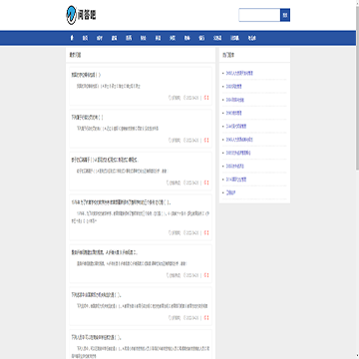Open the top link in the sidebar list
This screenshot has height=359, width=359.
click(x=239, y=73)
